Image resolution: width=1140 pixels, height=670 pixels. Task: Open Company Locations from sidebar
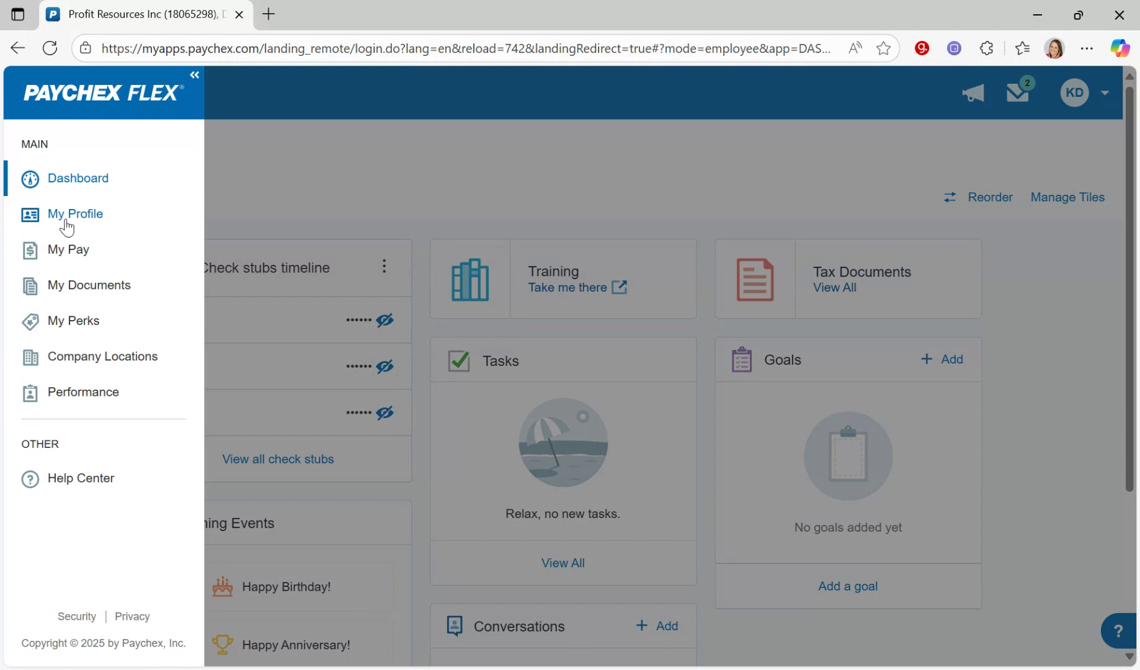point(102,356)
